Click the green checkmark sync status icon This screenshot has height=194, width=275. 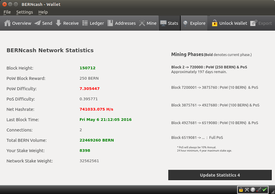click(265, 190)
